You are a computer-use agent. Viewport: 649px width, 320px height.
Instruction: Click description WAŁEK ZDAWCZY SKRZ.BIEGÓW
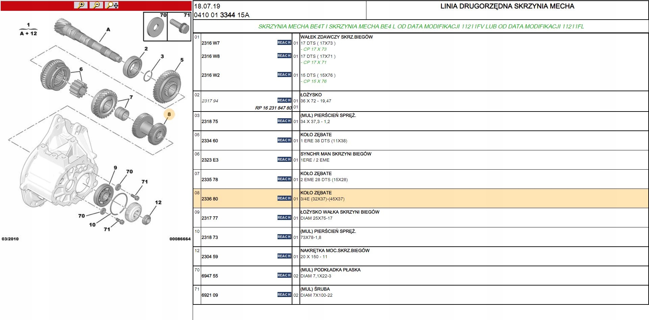[x=337, y=37]
